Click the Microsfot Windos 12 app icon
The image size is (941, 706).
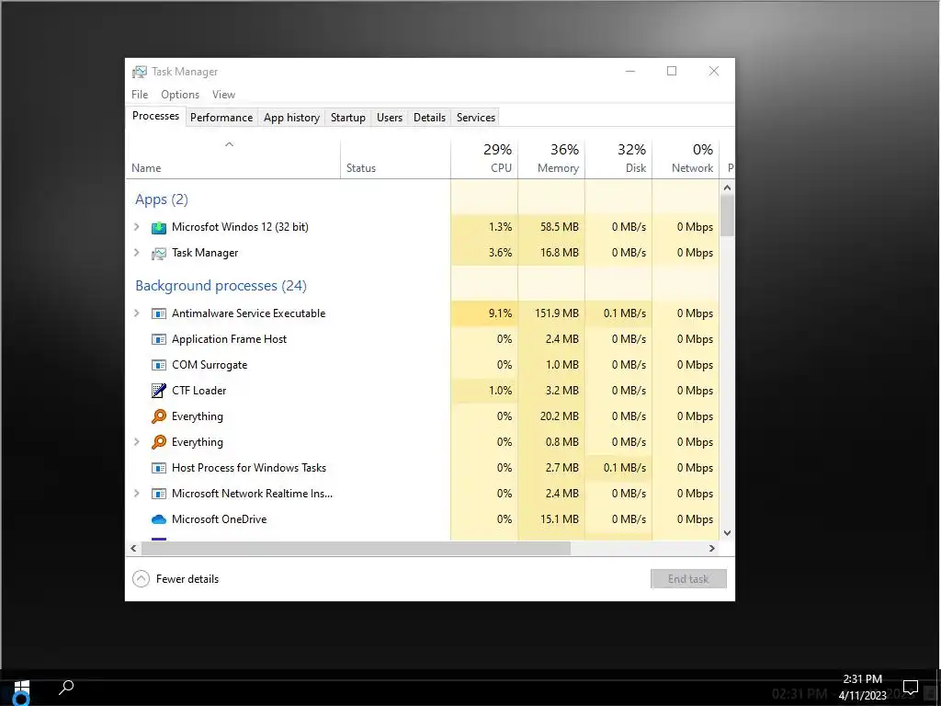[x=158, y=228]
